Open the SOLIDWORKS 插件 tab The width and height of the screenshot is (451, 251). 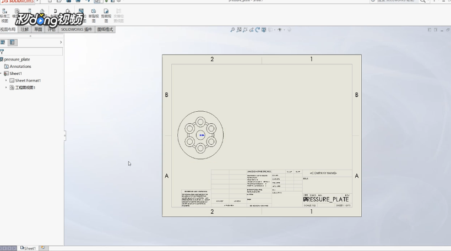[77, 29]
